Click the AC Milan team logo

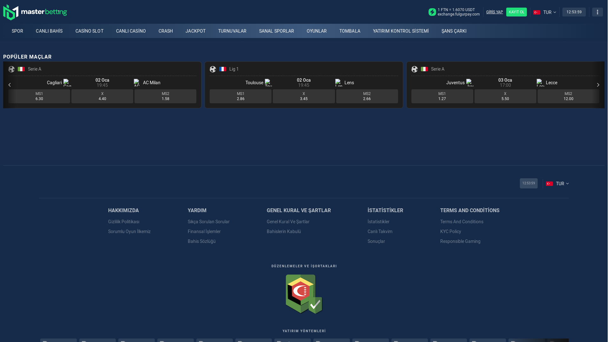click(137, 83)
